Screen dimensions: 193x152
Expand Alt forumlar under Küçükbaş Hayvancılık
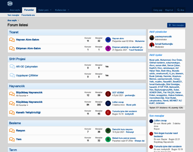[x=22, y=105]
